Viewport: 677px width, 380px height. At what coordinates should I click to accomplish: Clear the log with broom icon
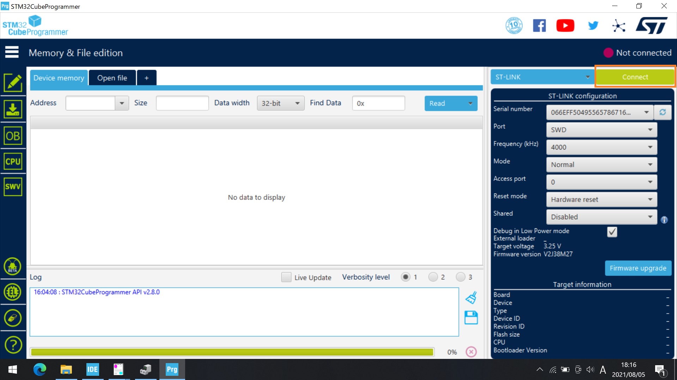[471, 298]
